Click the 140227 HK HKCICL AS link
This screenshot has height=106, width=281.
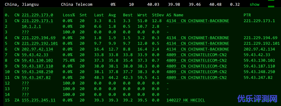click(186, 100)
